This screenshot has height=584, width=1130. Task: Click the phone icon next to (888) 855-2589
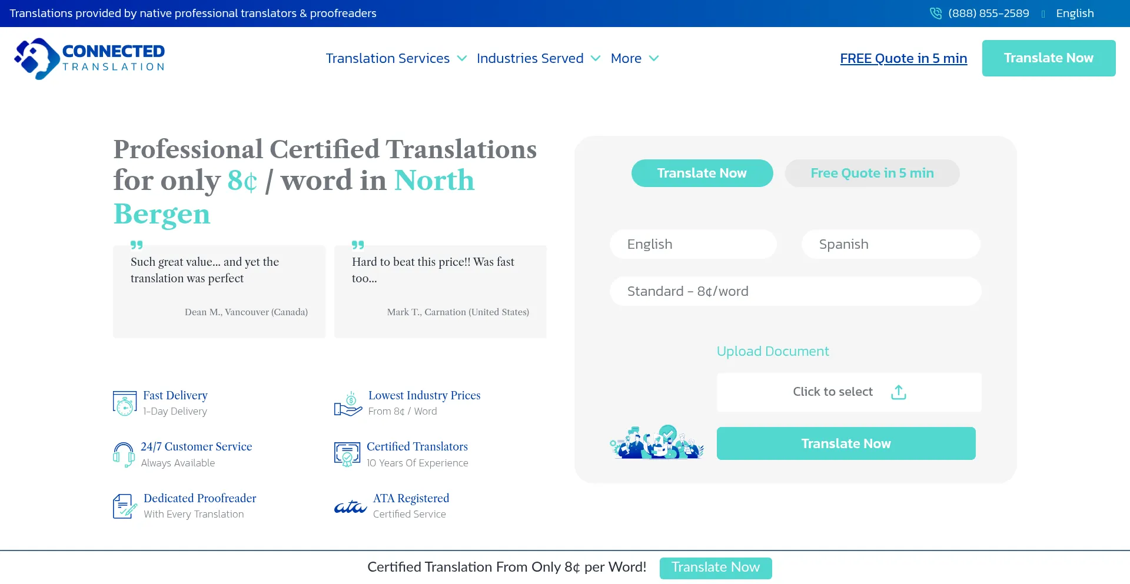point(936,13)
